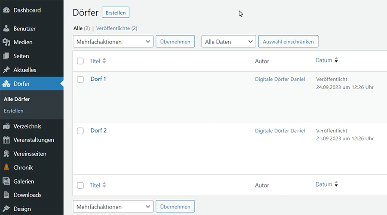This screenshot has width=387, height=215.
Task: Expand the Alle Daten date filter
Action: (228, 42)
